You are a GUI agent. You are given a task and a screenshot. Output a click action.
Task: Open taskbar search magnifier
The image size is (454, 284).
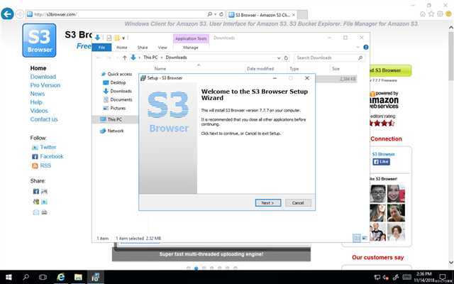(26, 278)
